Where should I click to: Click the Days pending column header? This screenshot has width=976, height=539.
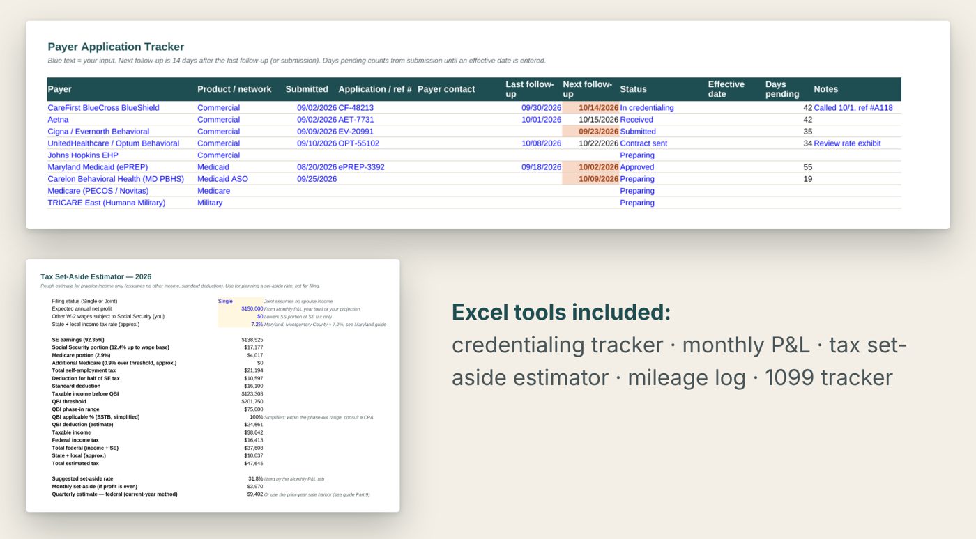click(x=782, y=89)
